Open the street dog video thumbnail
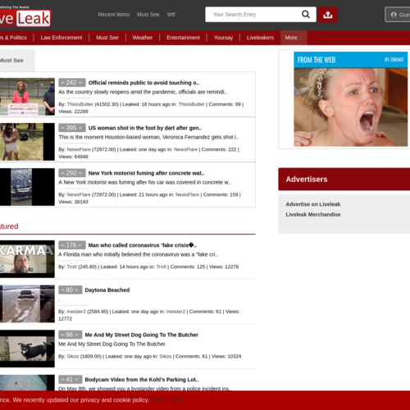The height and width of the screenshot is (410, 410). [27, 348]
